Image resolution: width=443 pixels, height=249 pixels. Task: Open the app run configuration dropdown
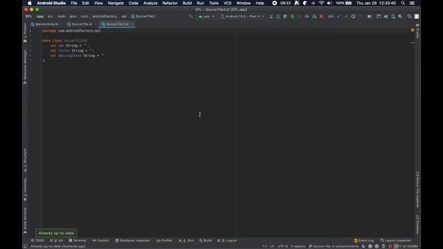click(x=206, y=17)
